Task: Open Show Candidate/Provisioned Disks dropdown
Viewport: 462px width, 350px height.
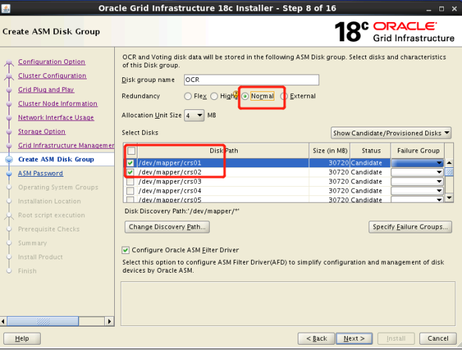Action: click(391, 133)
